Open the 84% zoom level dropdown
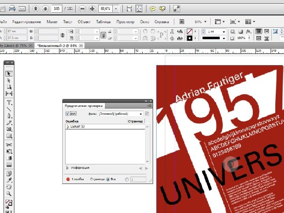The width and height of the screenshot is (284, 213). (x=205, y=22)
